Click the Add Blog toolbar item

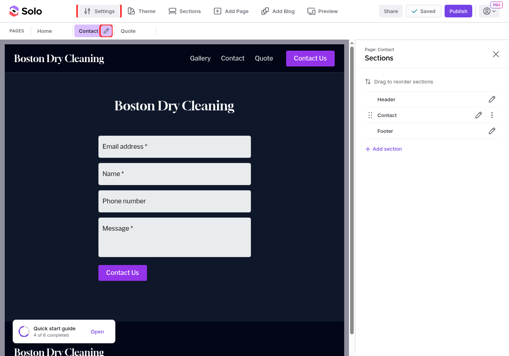click(x=278, y=11)
